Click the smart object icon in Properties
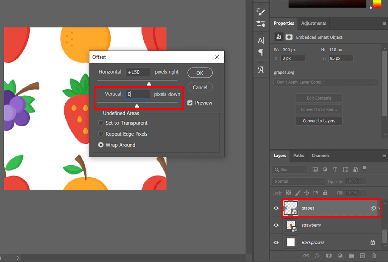This screenshot has width=388, height=262. click(x=278, y=37)
